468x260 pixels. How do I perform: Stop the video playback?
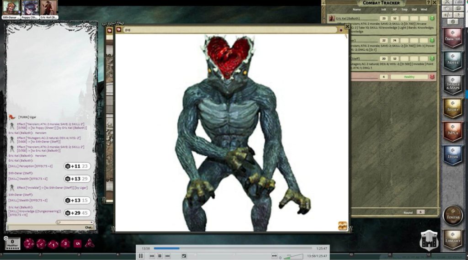click(x=160, y=256)
